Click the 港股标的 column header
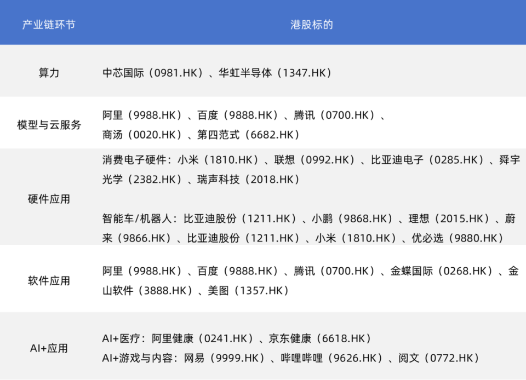The height and width of the screenshot is (380, 526). pyautogui.click(x=312, y=25)
